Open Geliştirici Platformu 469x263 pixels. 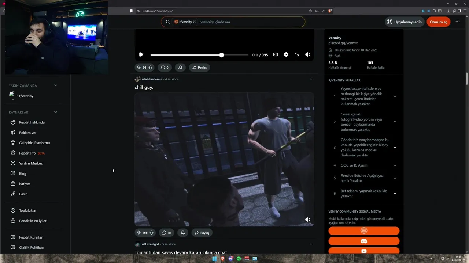tap(34, 143)
